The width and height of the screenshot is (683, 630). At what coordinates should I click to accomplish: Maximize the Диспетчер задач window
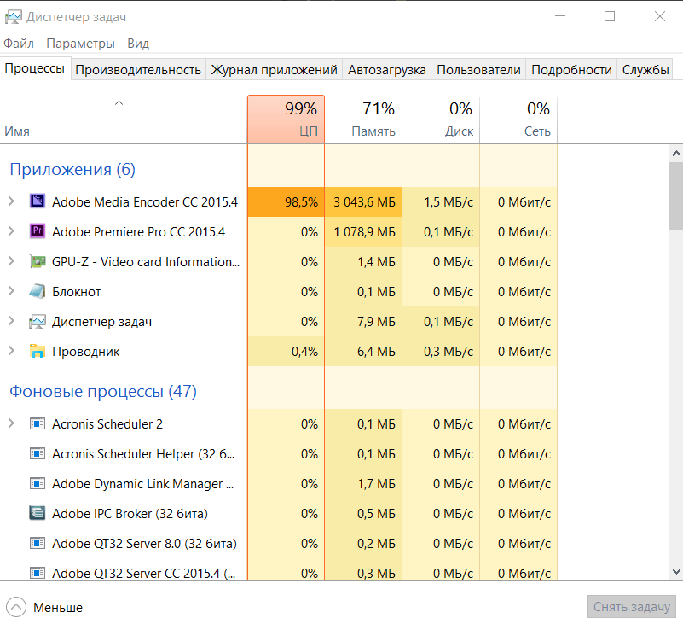coord(610,16)
